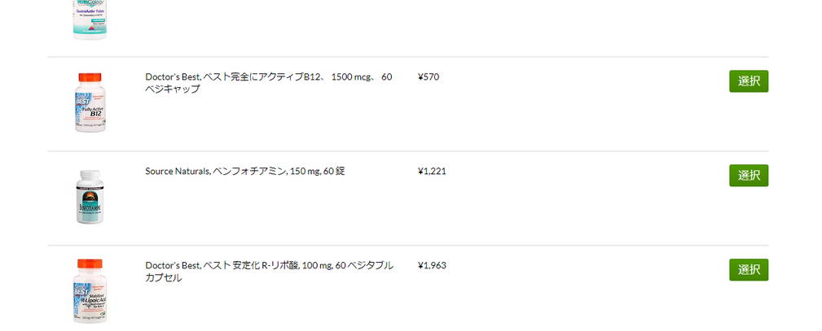The height and width of the screenshot is (331, 822).
Task: Click 選択 button for Doctor's Best B12
Action: click(x=748, y=81)
